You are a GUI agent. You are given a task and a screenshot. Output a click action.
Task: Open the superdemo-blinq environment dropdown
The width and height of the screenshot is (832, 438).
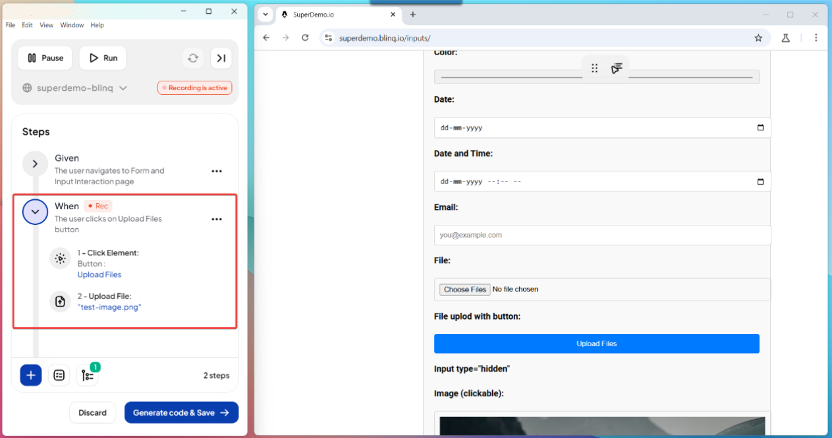[74, 88]
